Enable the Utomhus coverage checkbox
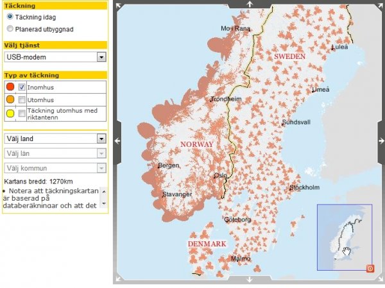385x288 pixels. [x=22, y=99]
